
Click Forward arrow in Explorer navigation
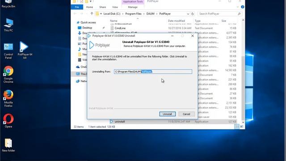[x=81, y=14]
